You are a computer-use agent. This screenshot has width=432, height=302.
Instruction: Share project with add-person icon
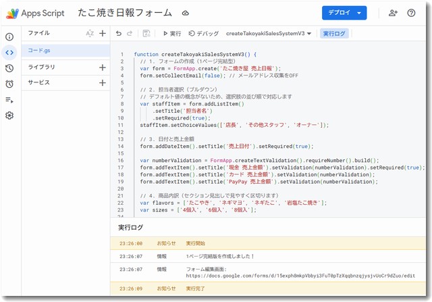point(393,13)
